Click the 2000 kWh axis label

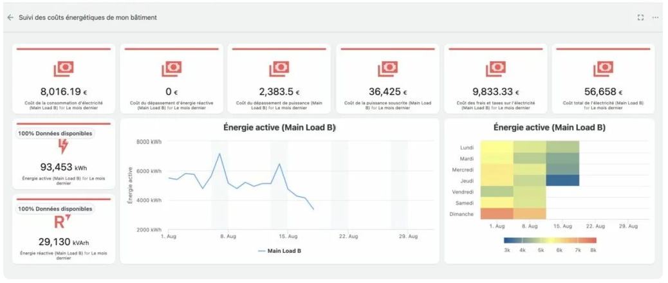pos(149,230)
